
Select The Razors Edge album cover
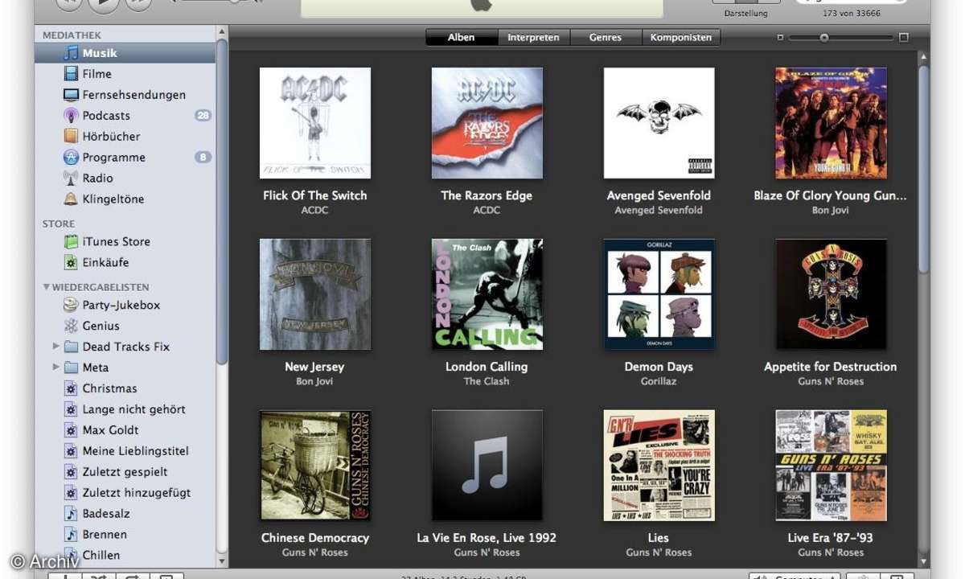(x=487, y=122)
